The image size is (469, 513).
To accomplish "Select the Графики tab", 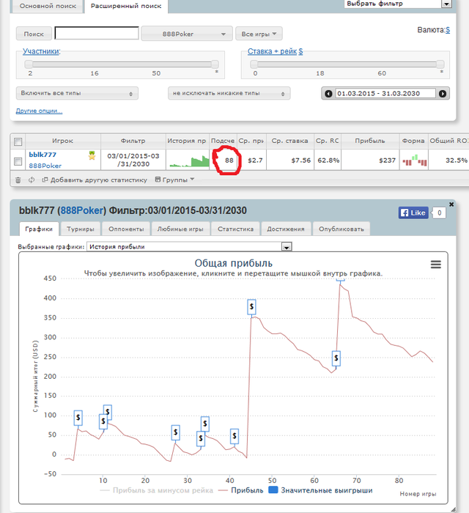I will click(39, 229).
